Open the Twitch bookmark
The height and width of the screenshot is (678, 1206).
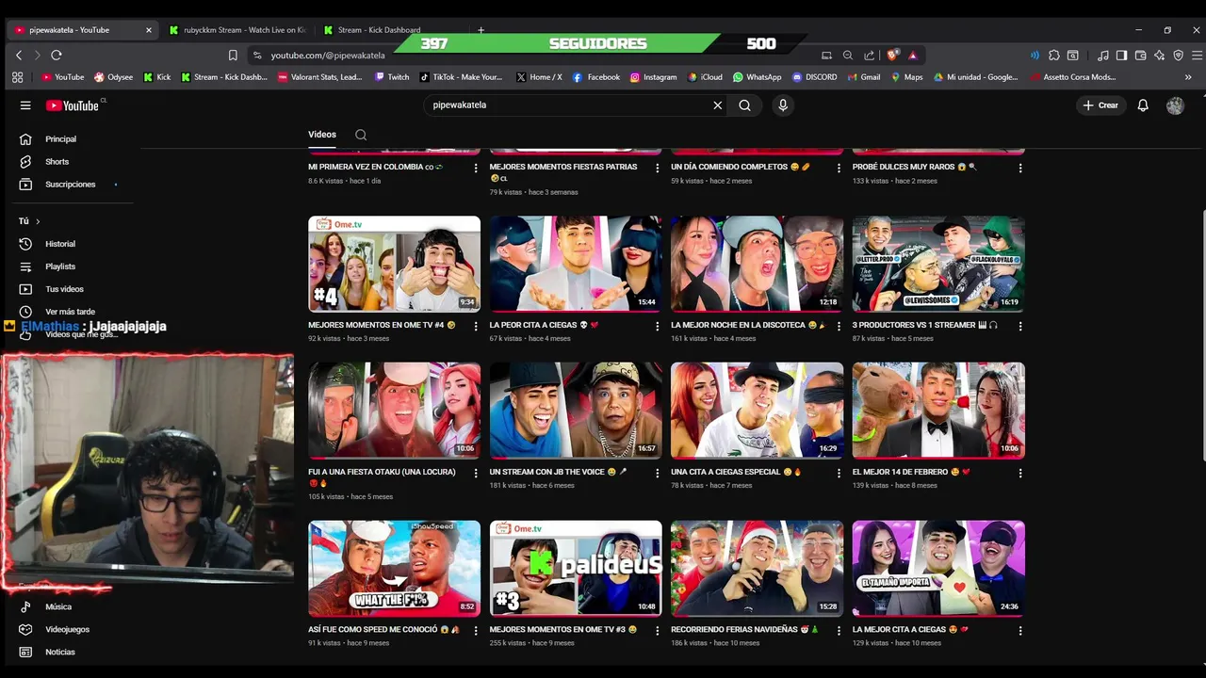tap(392, 77)
